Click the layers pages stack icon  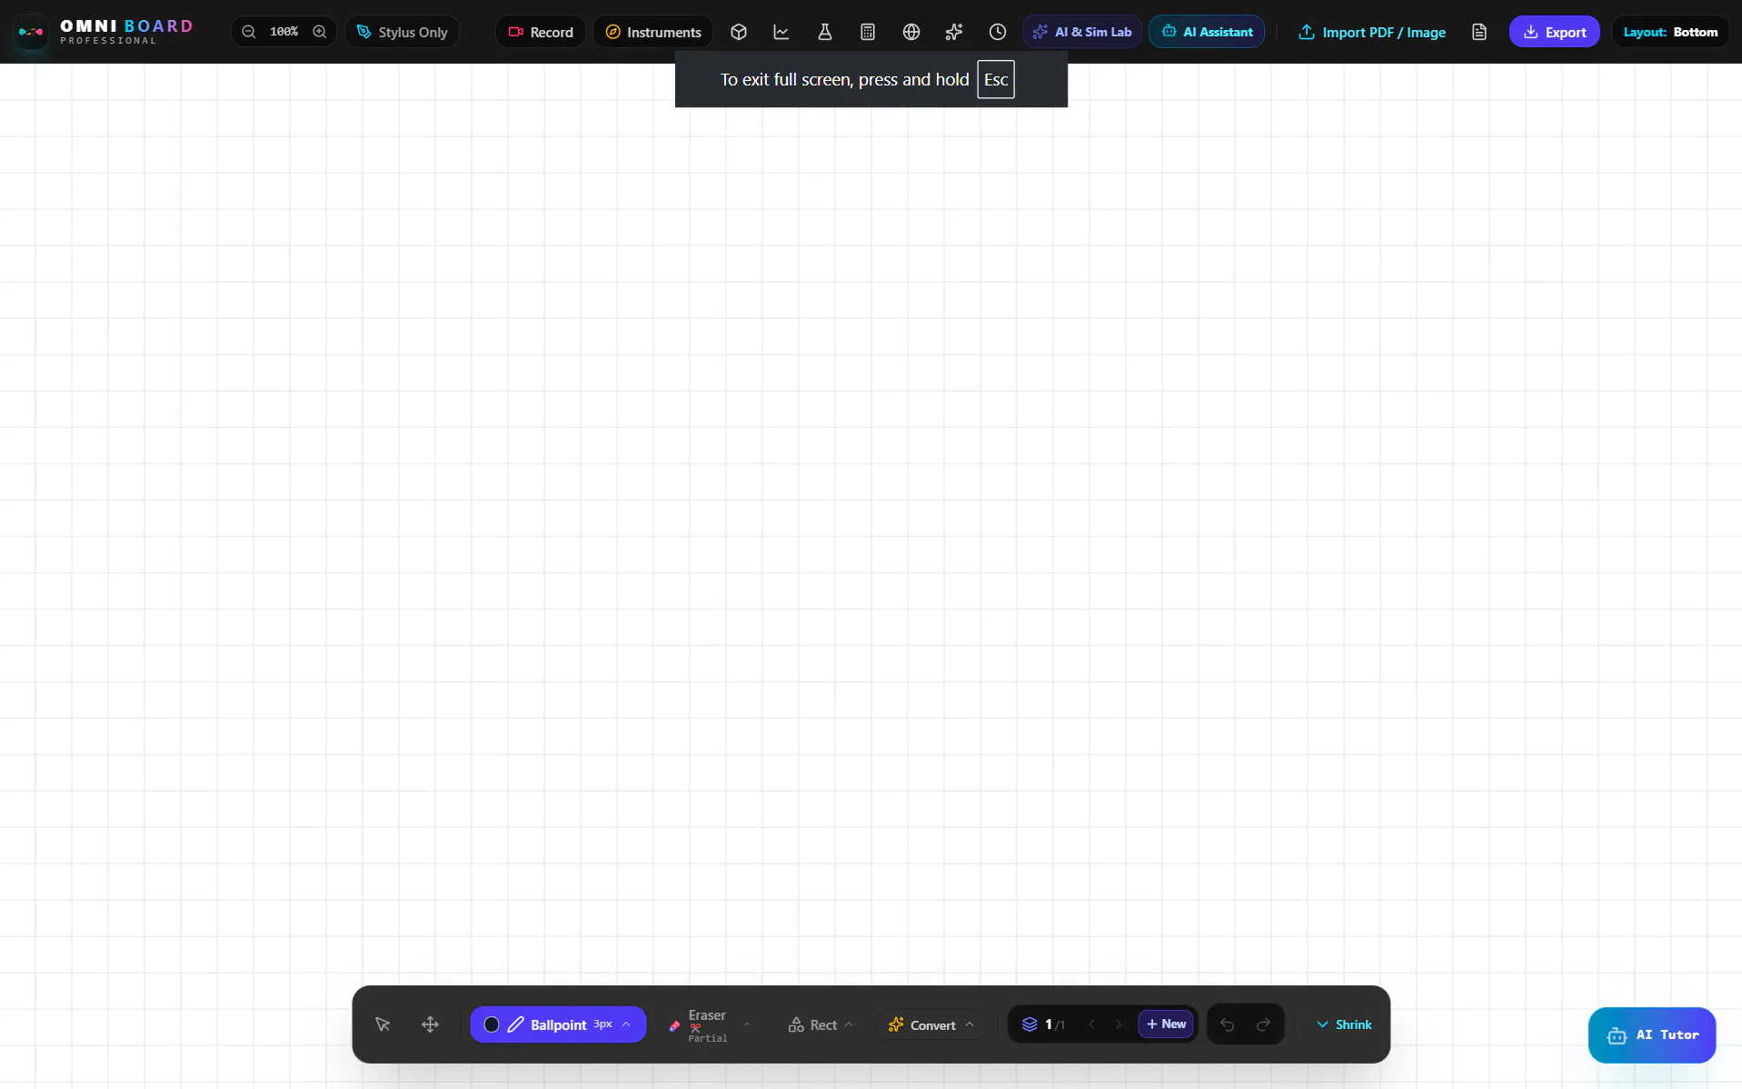(x=1030, y=1024)
